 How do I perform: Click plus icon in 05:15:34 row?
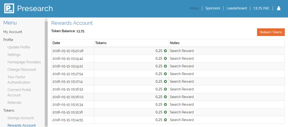tap(165, 105)
